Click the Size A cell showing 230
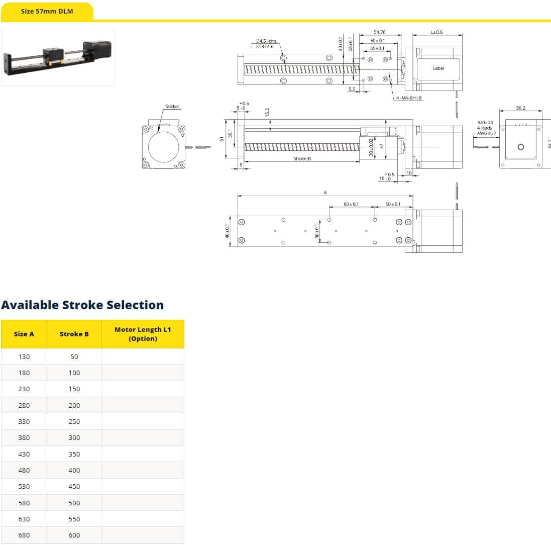 coord(24,389)
